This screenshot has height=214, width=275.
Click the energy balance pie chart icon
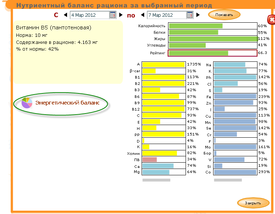click(x=27, y=103)
